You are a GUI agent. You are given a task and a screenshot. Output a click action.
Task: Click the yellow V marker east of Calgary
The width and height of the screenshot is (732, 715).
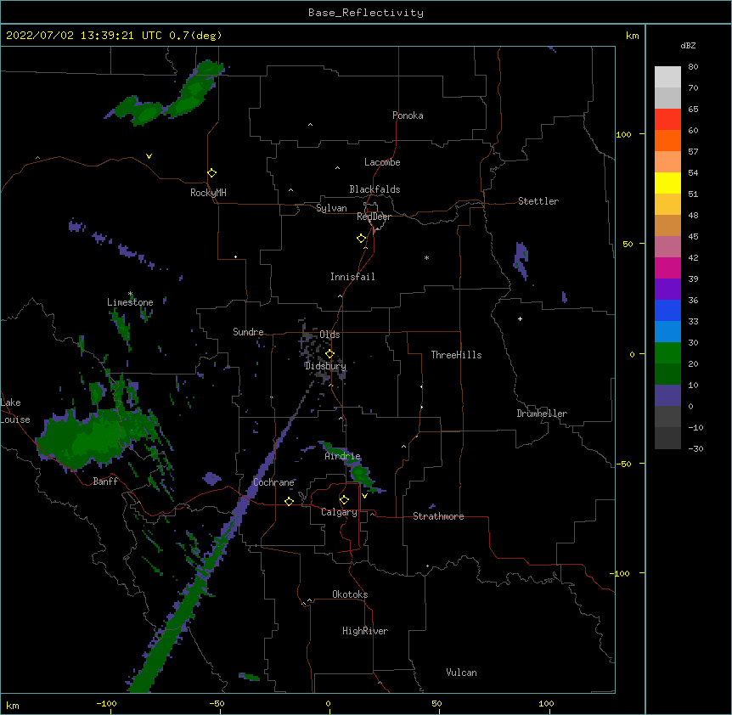click(364, 496)
